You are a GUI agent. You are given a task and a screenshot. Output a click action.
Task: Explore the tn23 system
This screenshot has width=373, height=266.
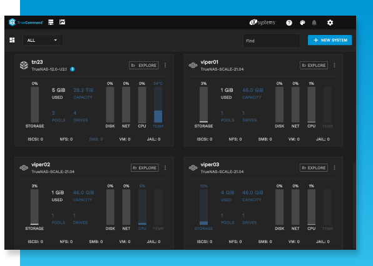(x=144, y=66)
